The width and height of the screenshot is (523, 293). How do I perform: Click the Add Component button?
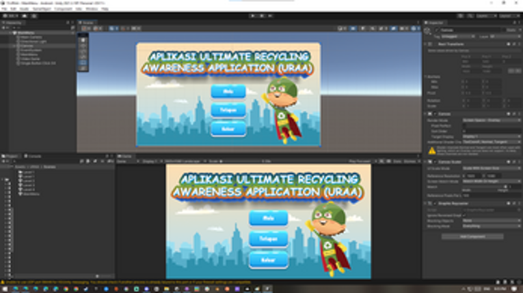pyautogui.click(x=472, y=236)
